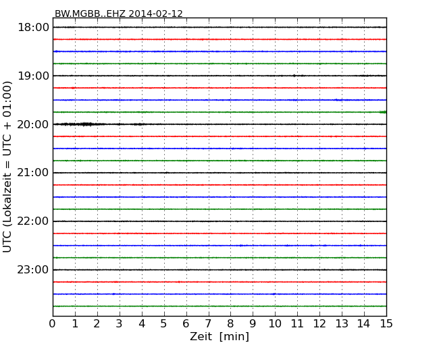The width and height of the screenshot is (439, 351).
Task: Click the green burst at end of 19:45 trace
Action: (383, 112)
